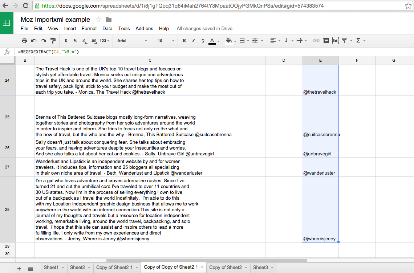Open horizontal align options

tap(273, 41)
